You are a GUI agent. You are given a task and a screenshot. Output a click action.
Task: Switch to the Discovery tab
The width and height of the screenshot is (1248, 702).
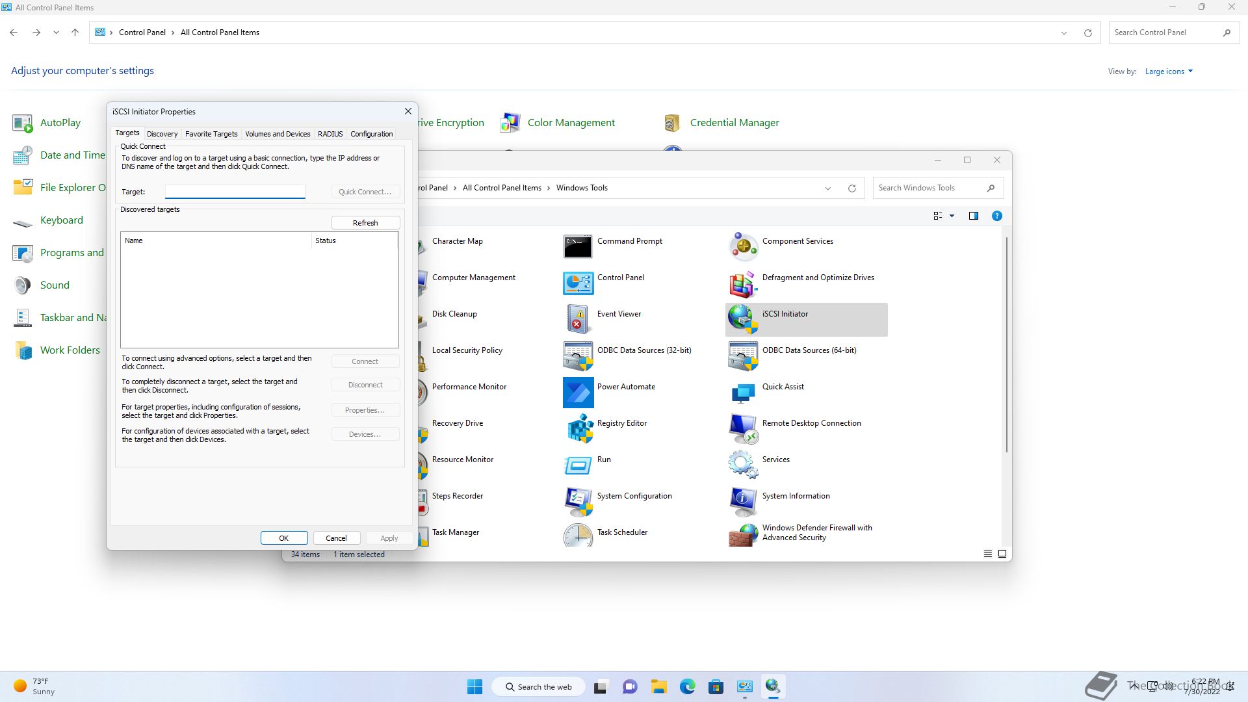[162, 134]
